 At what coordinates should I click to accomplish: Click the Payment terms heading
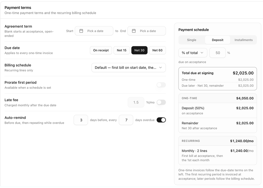[x=18, y=7]
